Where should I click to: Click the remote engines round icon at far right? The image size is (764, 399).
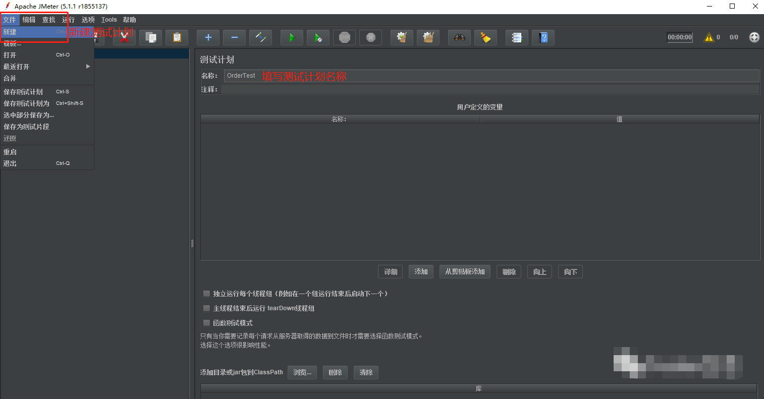pyautogui.click(x=754, y=37)
